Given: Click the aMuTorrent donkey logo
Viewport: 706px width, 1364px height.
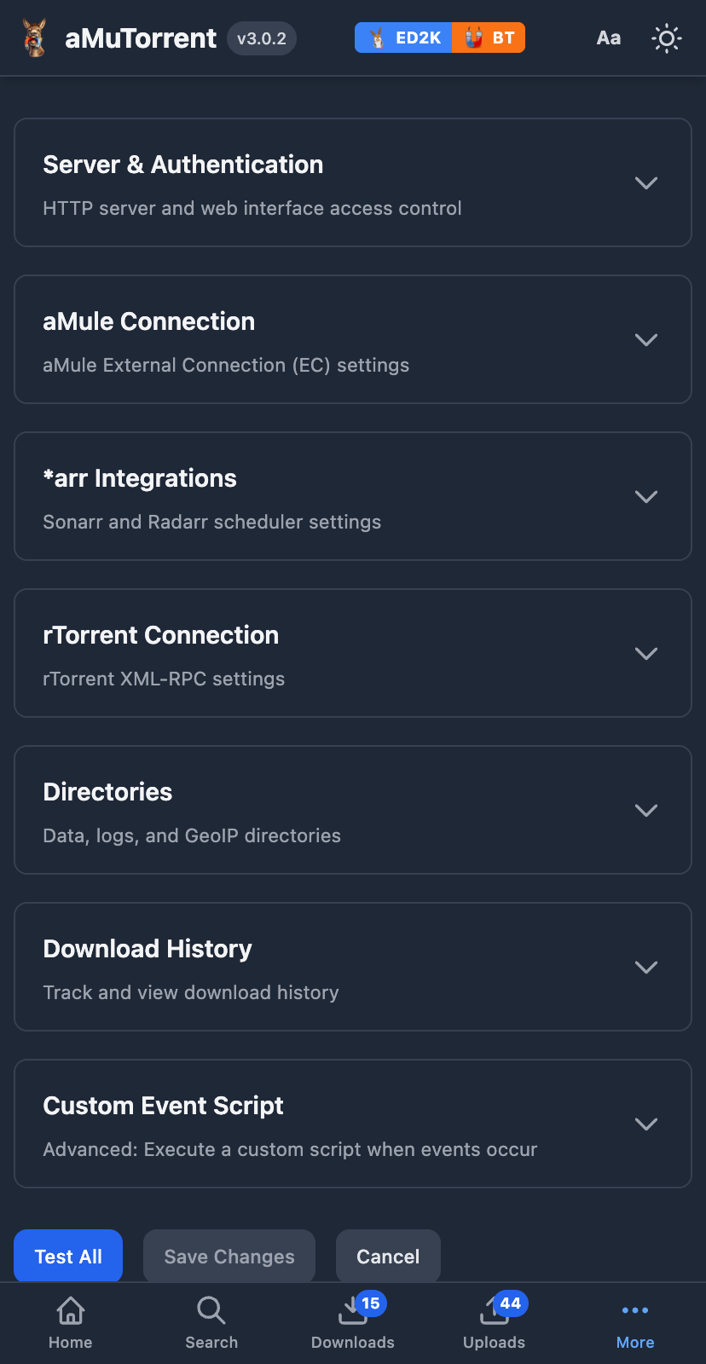Looking at the screenshot, I should click(x=34, y=38).
